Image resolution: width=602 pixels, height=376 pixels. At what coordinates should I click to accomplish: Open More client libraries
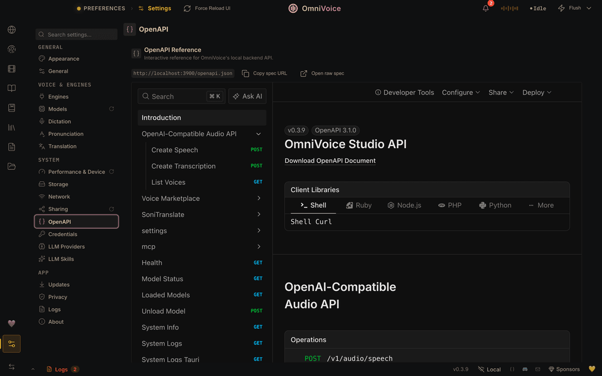click(541, 205)
